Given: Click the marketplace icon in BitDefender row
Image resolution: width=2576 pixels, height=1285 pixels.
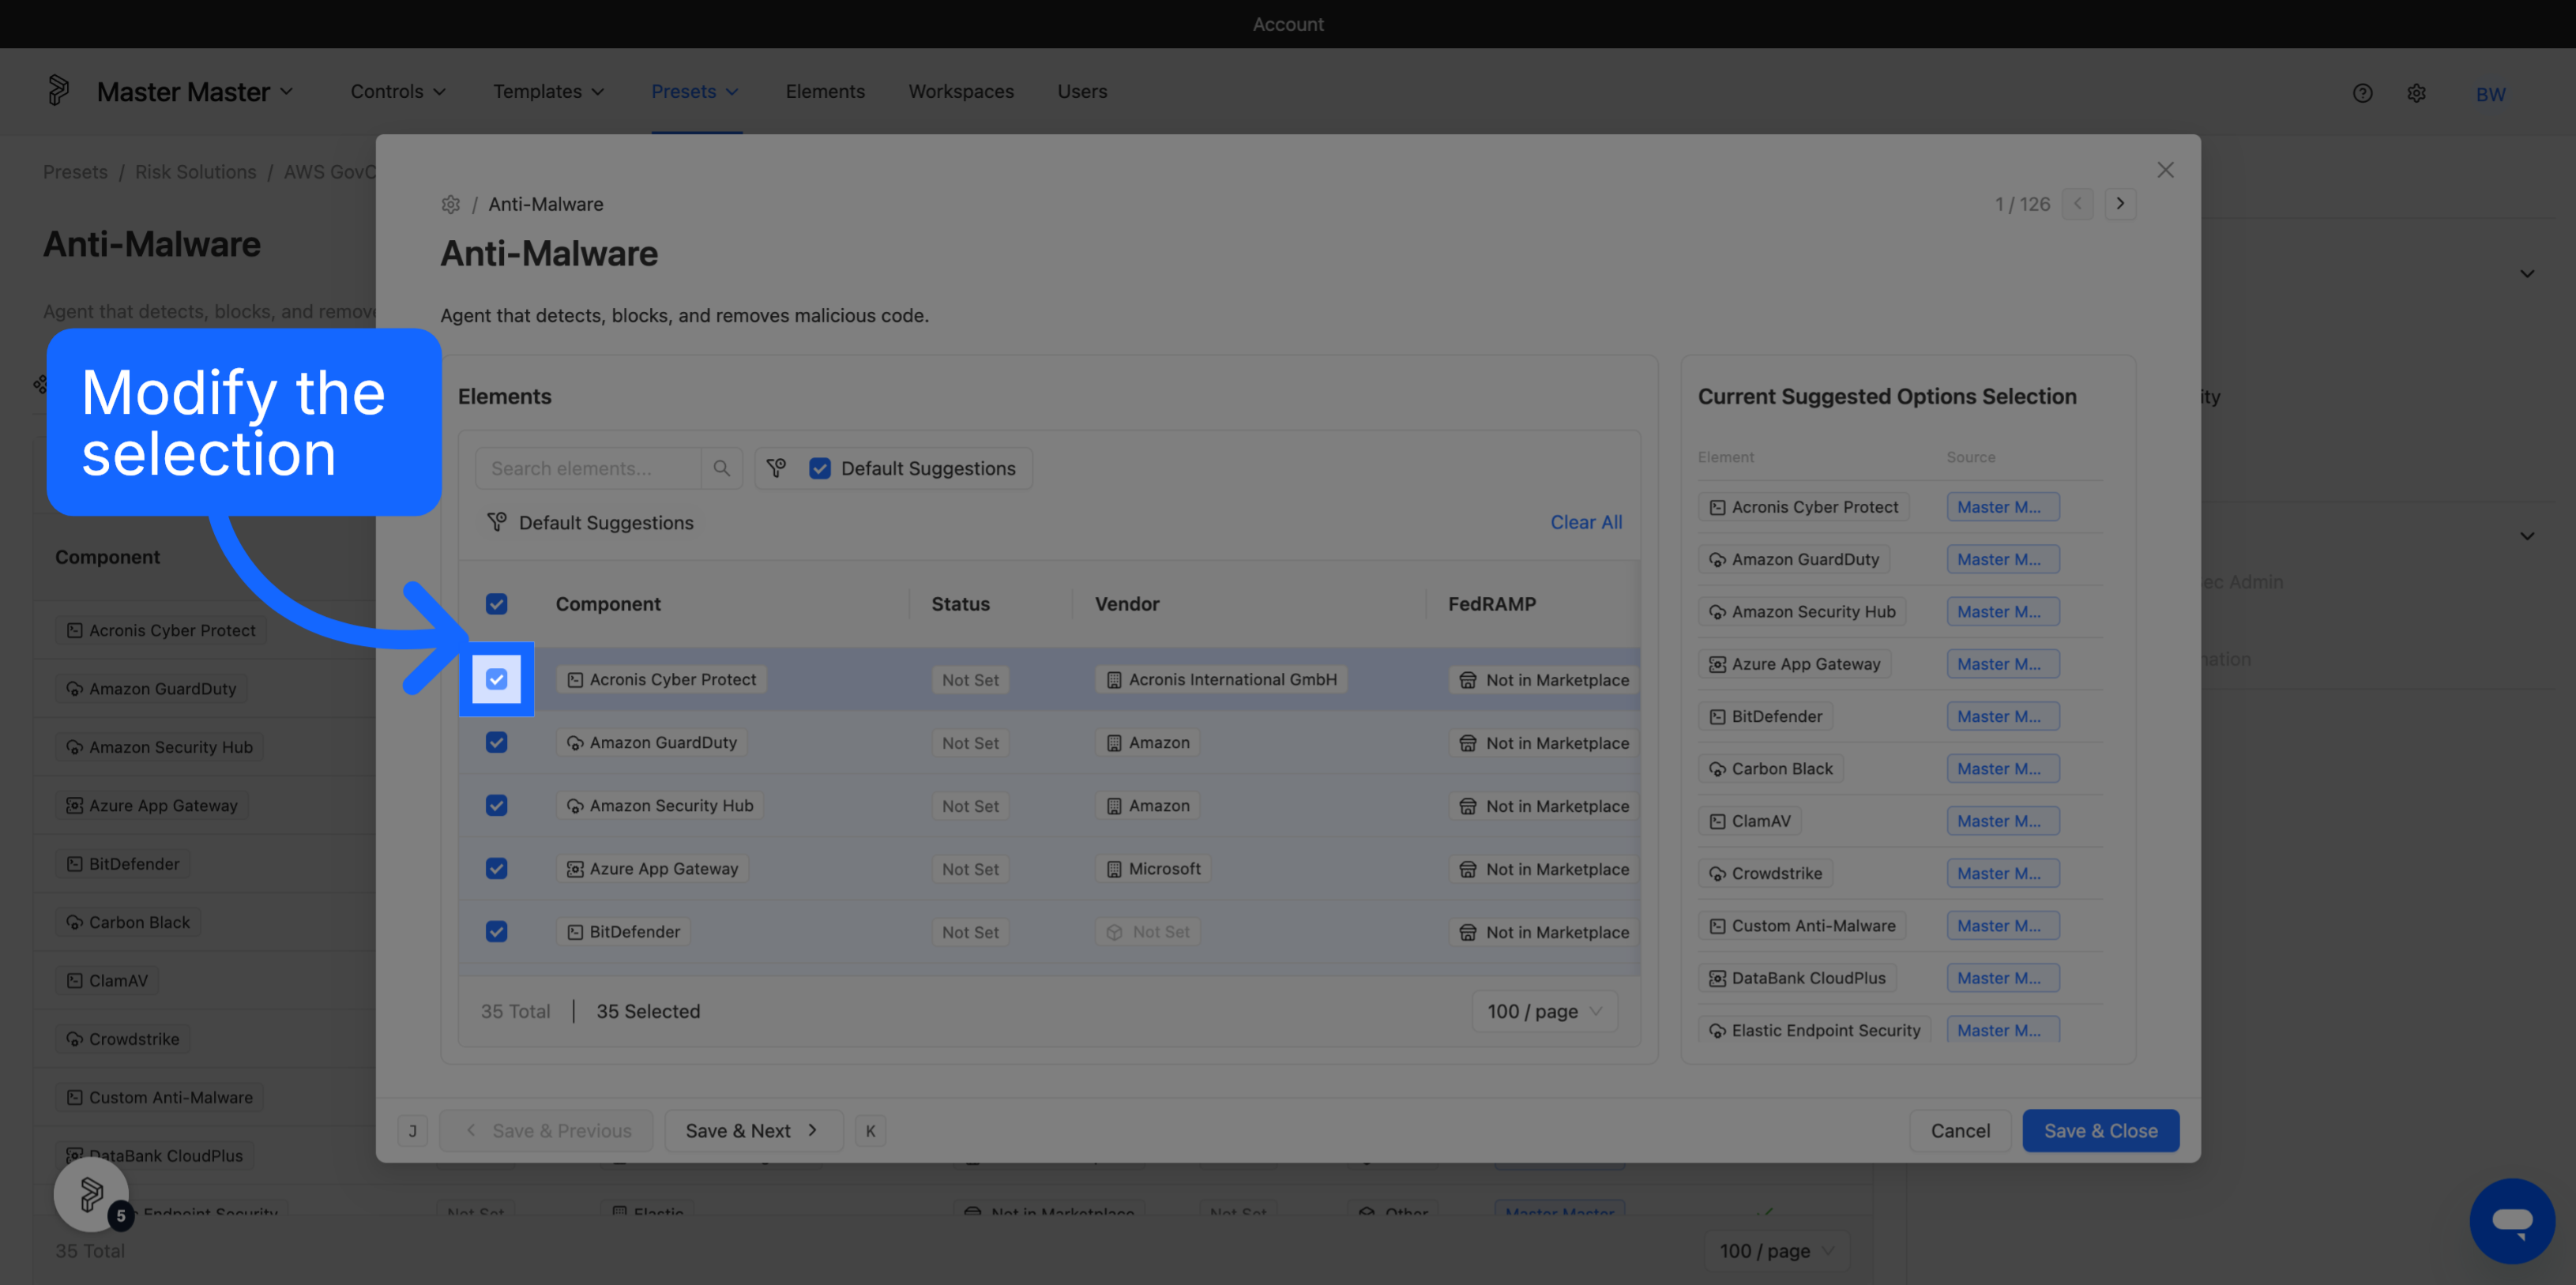Looking at the screenshot, I should click(1467, 932).
